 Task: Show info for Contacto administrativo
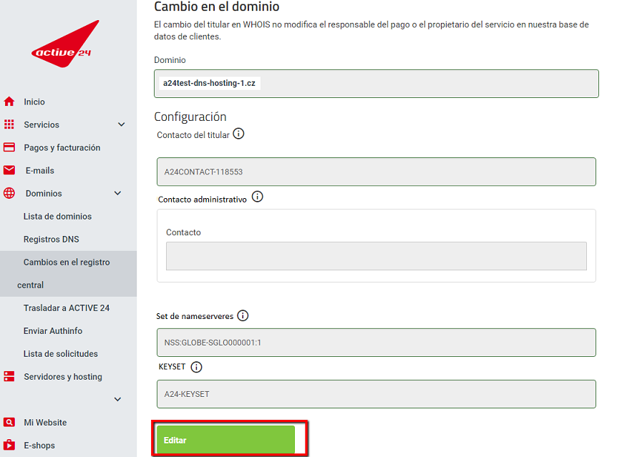pyautogui.click(x=258, y=197)
